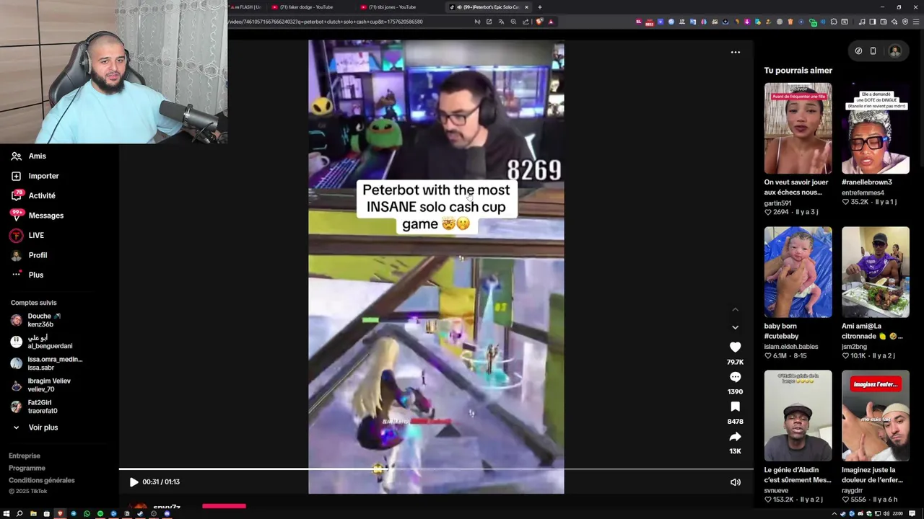Open the Entreprise footer link
The height and width of the screenshot is (519, 924).
[25, 456]
